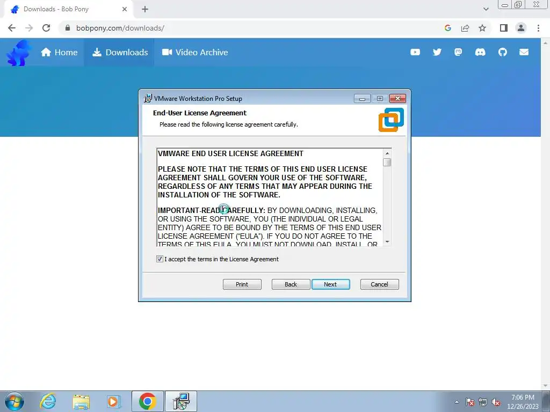The height and width of the screenshot is (412, 550).
Task: Open the taskbar clock and date
Action: 523,402
